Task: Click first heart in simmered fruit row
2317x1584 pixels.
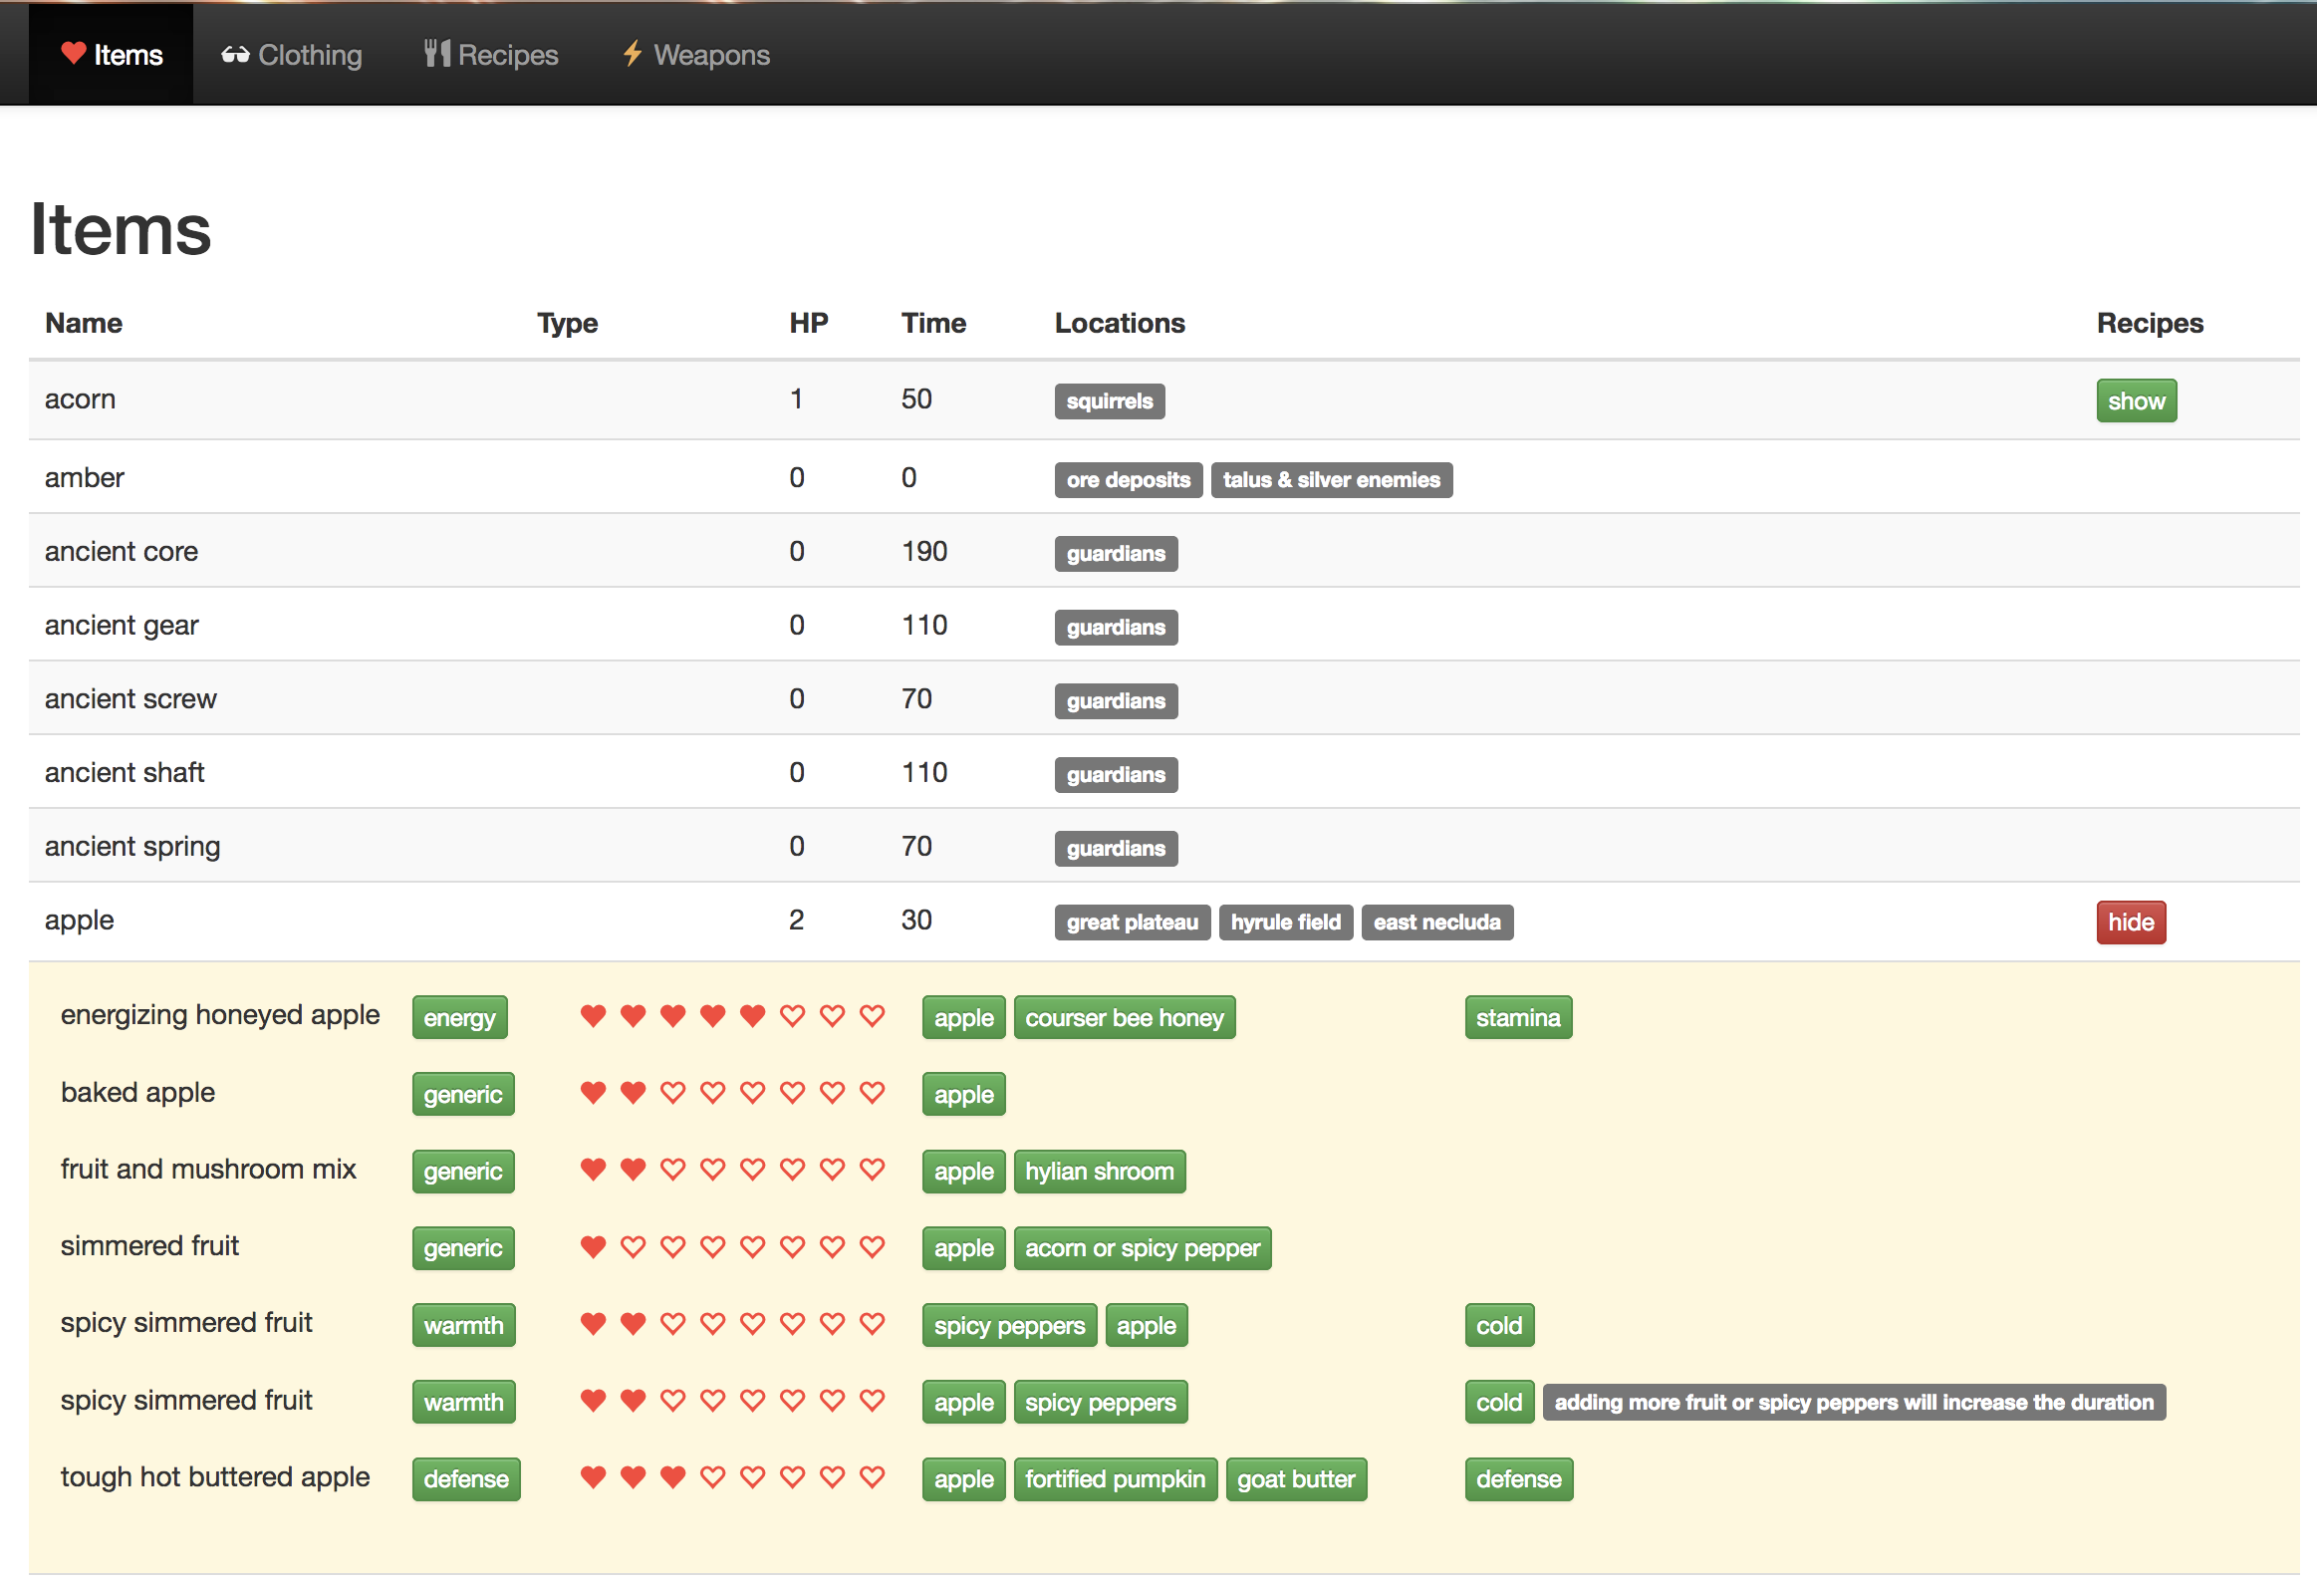Action: (594, 1248)
